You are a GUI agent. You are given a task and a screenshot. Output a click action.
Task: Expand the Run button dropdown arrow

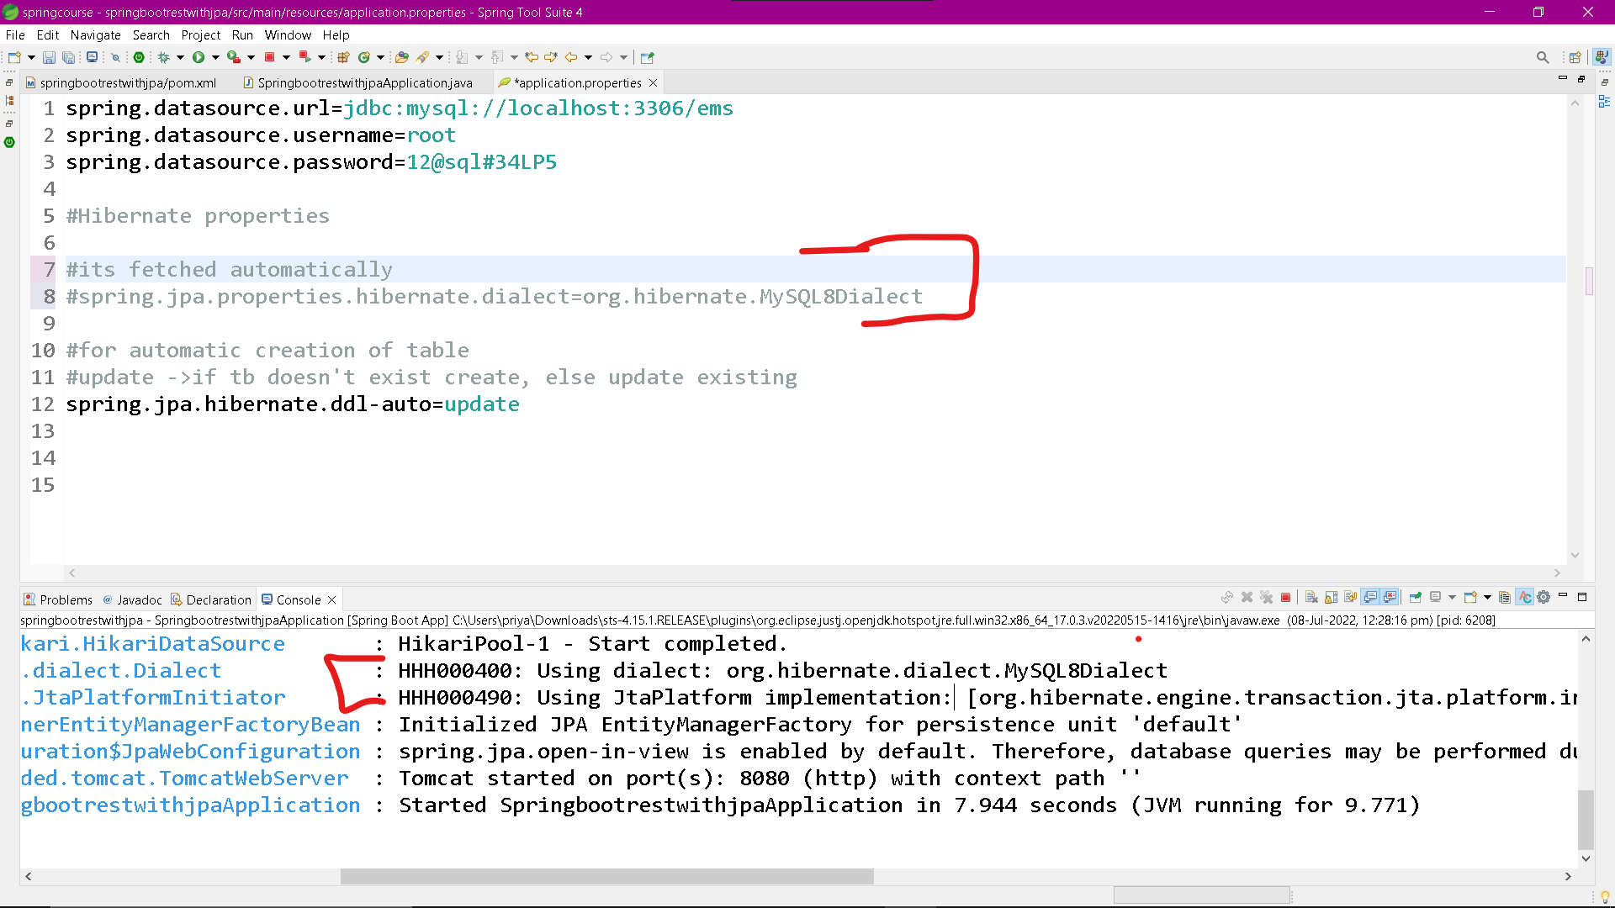pos(215,57)
